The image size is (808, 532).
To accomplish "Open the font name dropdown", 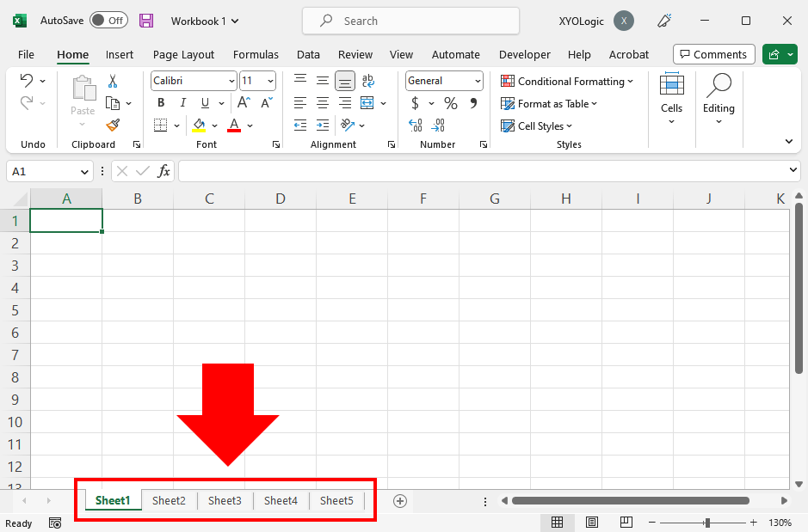I will (x=231, y=80).
